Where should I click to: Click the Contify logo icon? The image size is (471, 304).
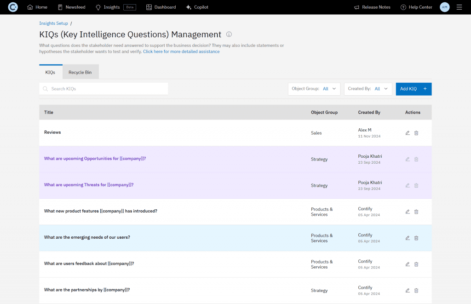13,7
